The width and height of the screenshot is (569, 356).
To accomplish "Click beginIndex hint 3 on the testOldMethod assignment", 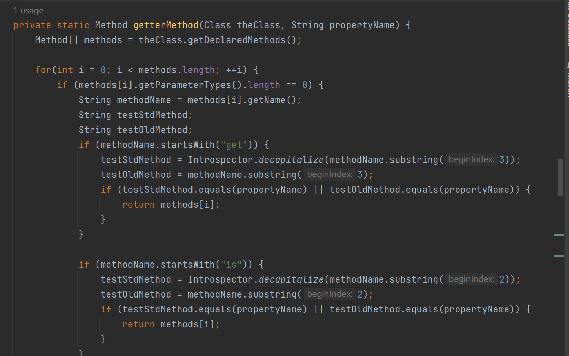I will coord(329,174).
